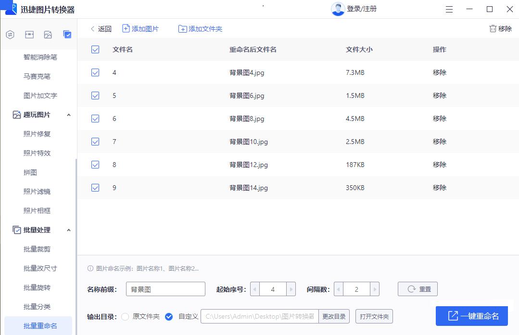Image resolution: width=519 pixels, height=335 pixels.
Task: Select the blue batch processing module icon
Action: click(x=67, y=35)
